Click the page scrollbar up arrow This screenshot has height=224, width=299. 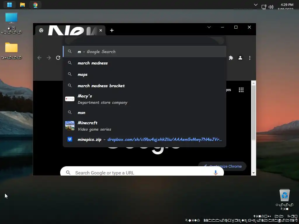(253, 83)
